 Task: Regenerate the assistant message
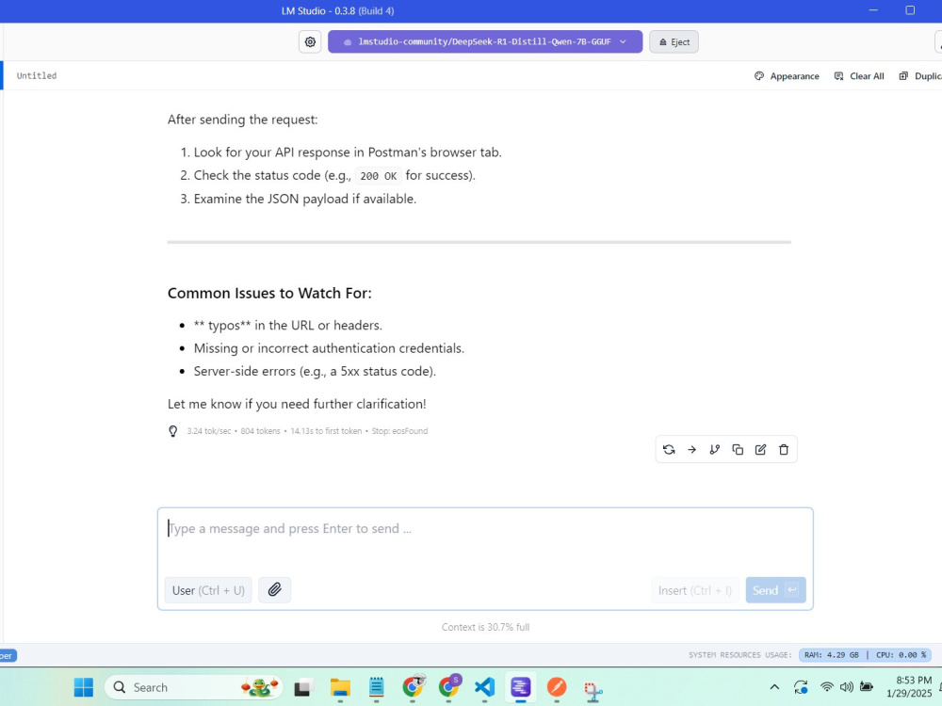(x=669, y=450)
